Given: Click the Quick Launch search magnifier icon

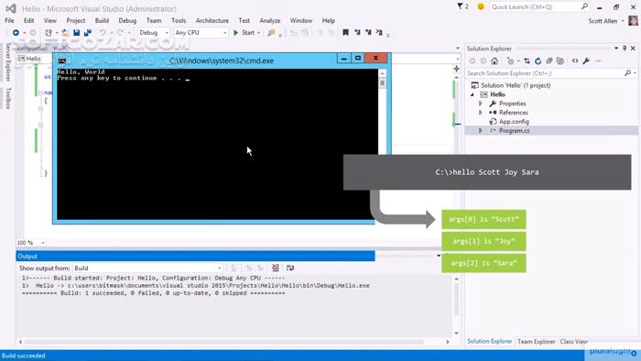Looking at the screenshot, I should 584,6.
